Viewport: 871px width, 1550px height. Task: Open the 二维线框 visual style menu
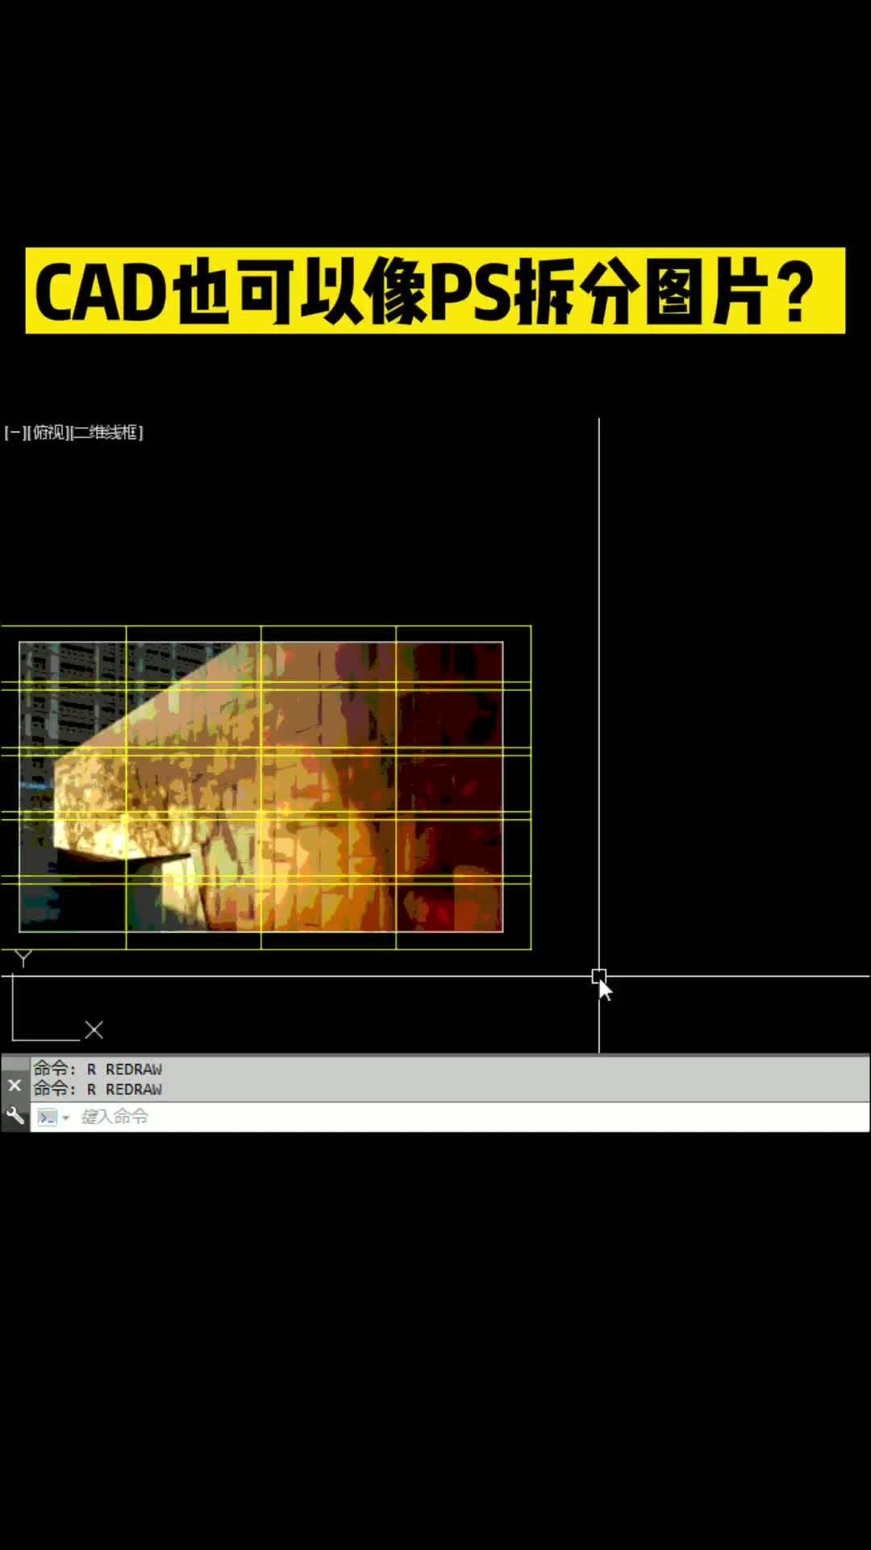(107, 433)
